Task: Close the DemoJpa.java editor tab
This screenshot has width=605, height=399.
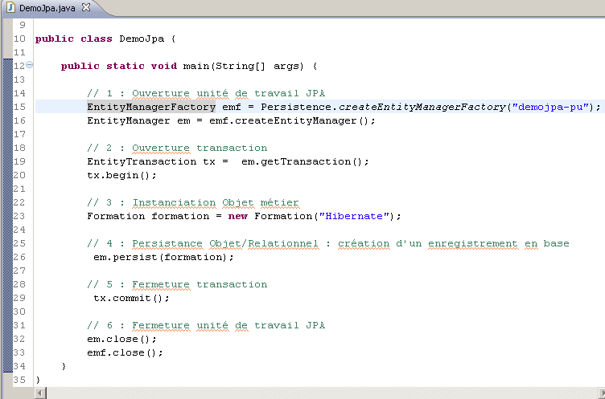Action: pyautogui.click(x=86, y=6)
